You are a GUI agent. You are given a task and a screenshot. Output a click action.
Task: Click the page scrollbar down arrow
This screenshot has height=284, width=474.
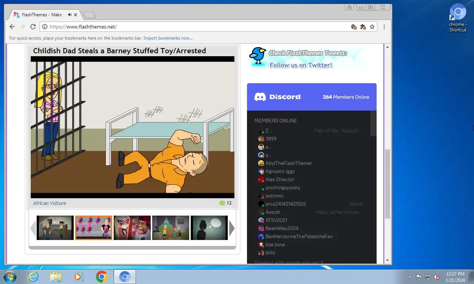(388, 260)
